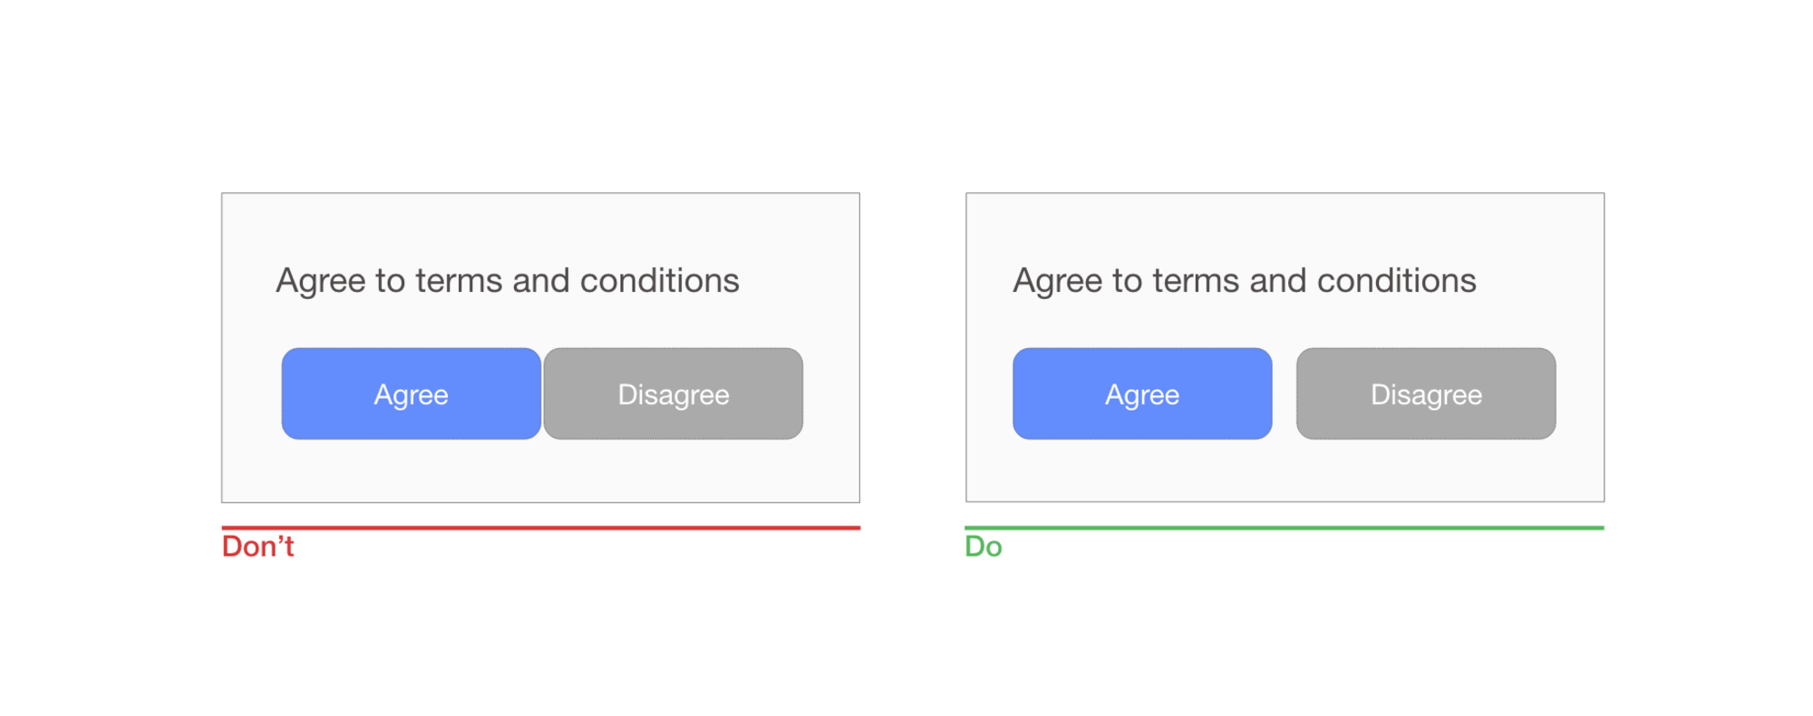Click the word "terms" in the Do example heading

click(1197, 282)
